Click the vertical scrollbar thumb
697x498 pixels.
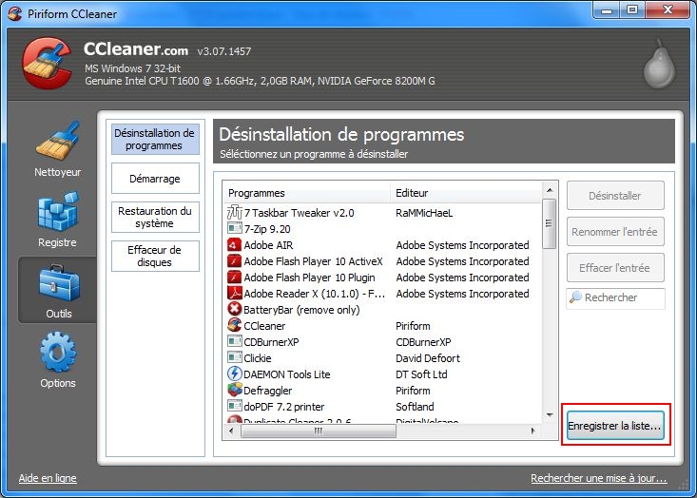click(550, 223)
